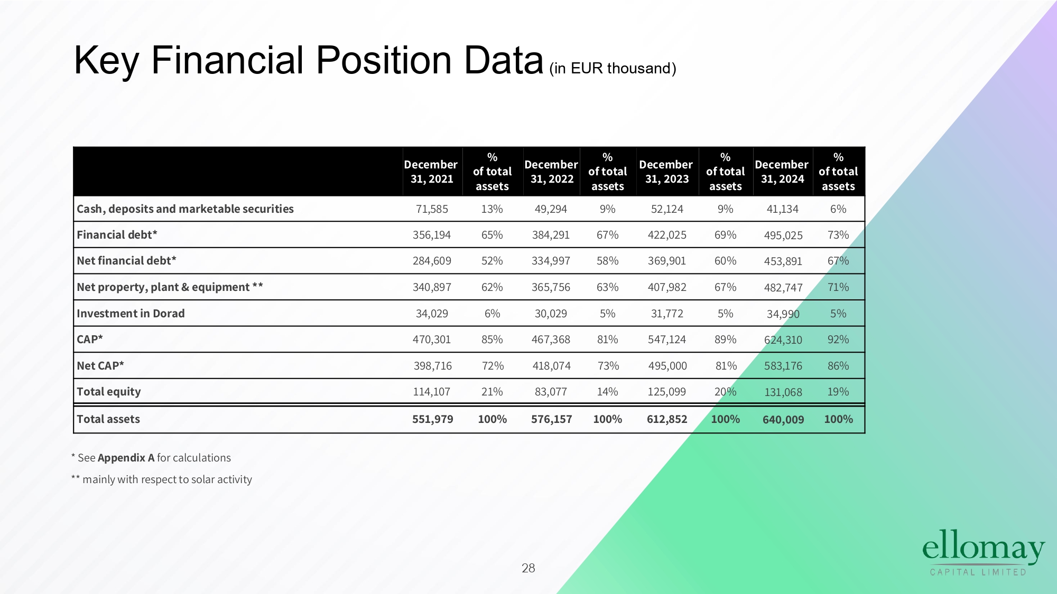Screen dimensions: 1057x594
Task: Select the December 31, 2021 column header
Action: tap(431, 172)
